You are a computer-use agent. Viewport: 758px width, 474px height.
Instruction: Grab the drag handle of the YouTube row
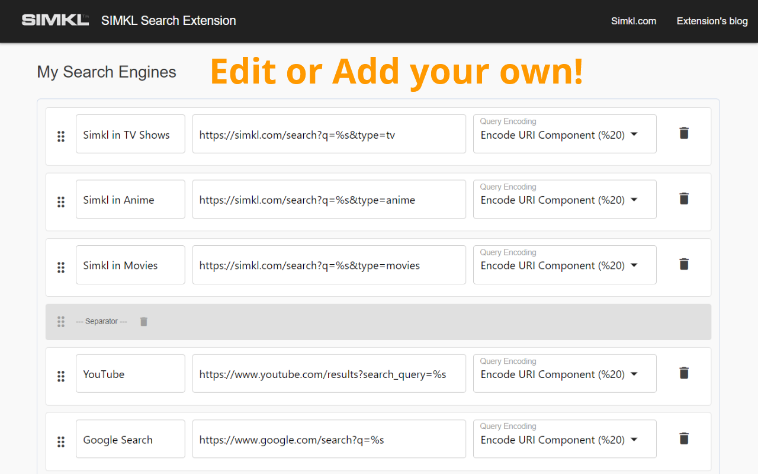pos(61,376)
